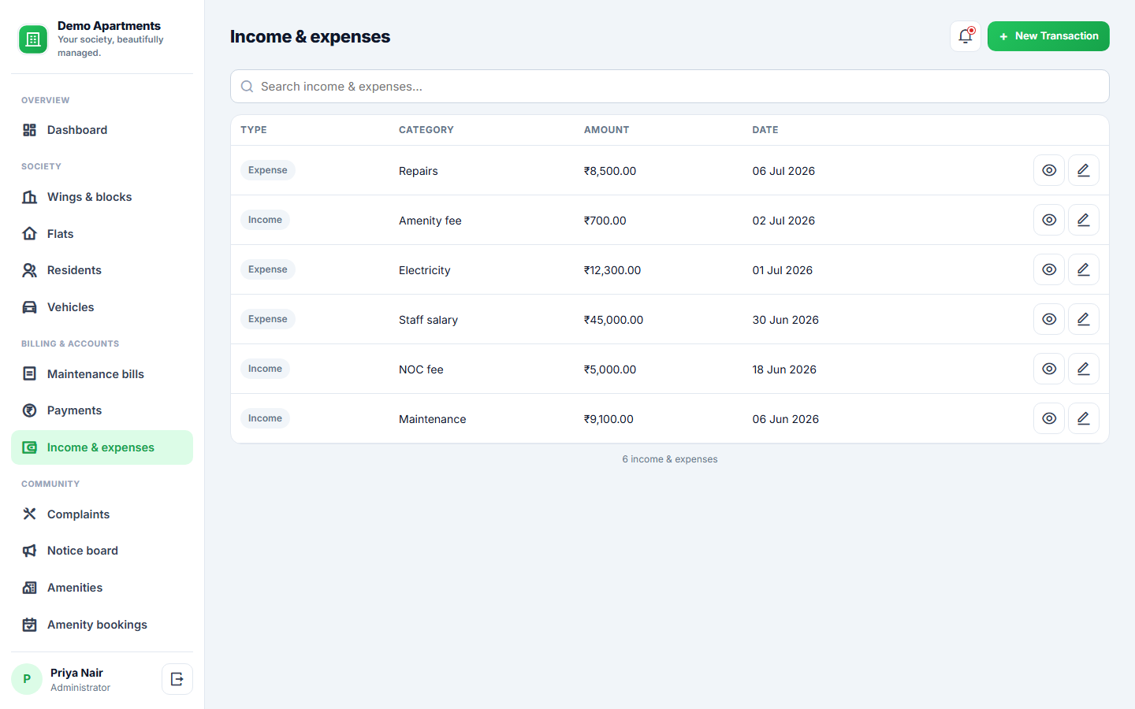Open Payments in the sidebar
The width and height of the screenshot is (1135, 709).
coord(102,410)
